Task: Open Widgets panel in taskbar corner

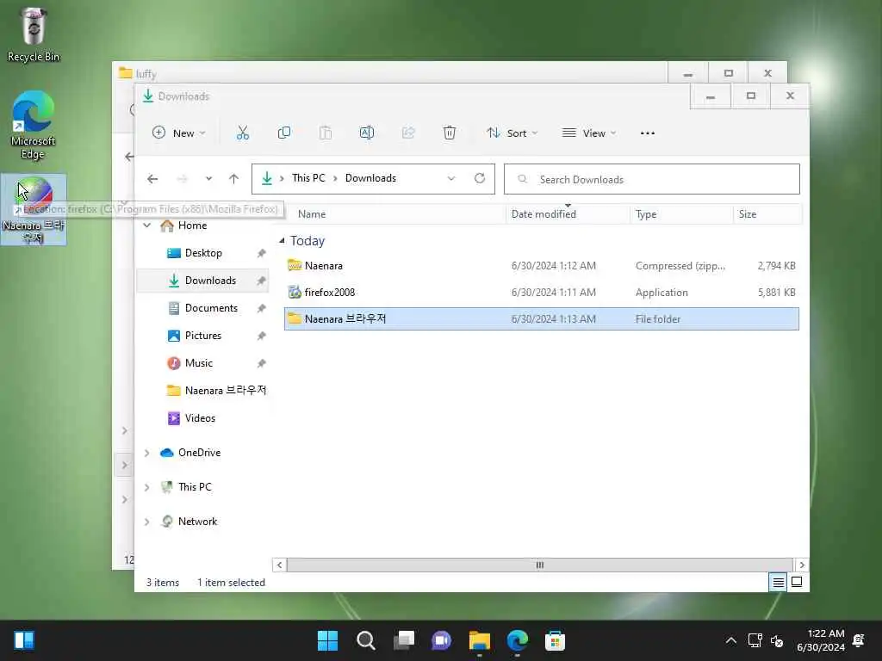Action: (x=24, y=640)
